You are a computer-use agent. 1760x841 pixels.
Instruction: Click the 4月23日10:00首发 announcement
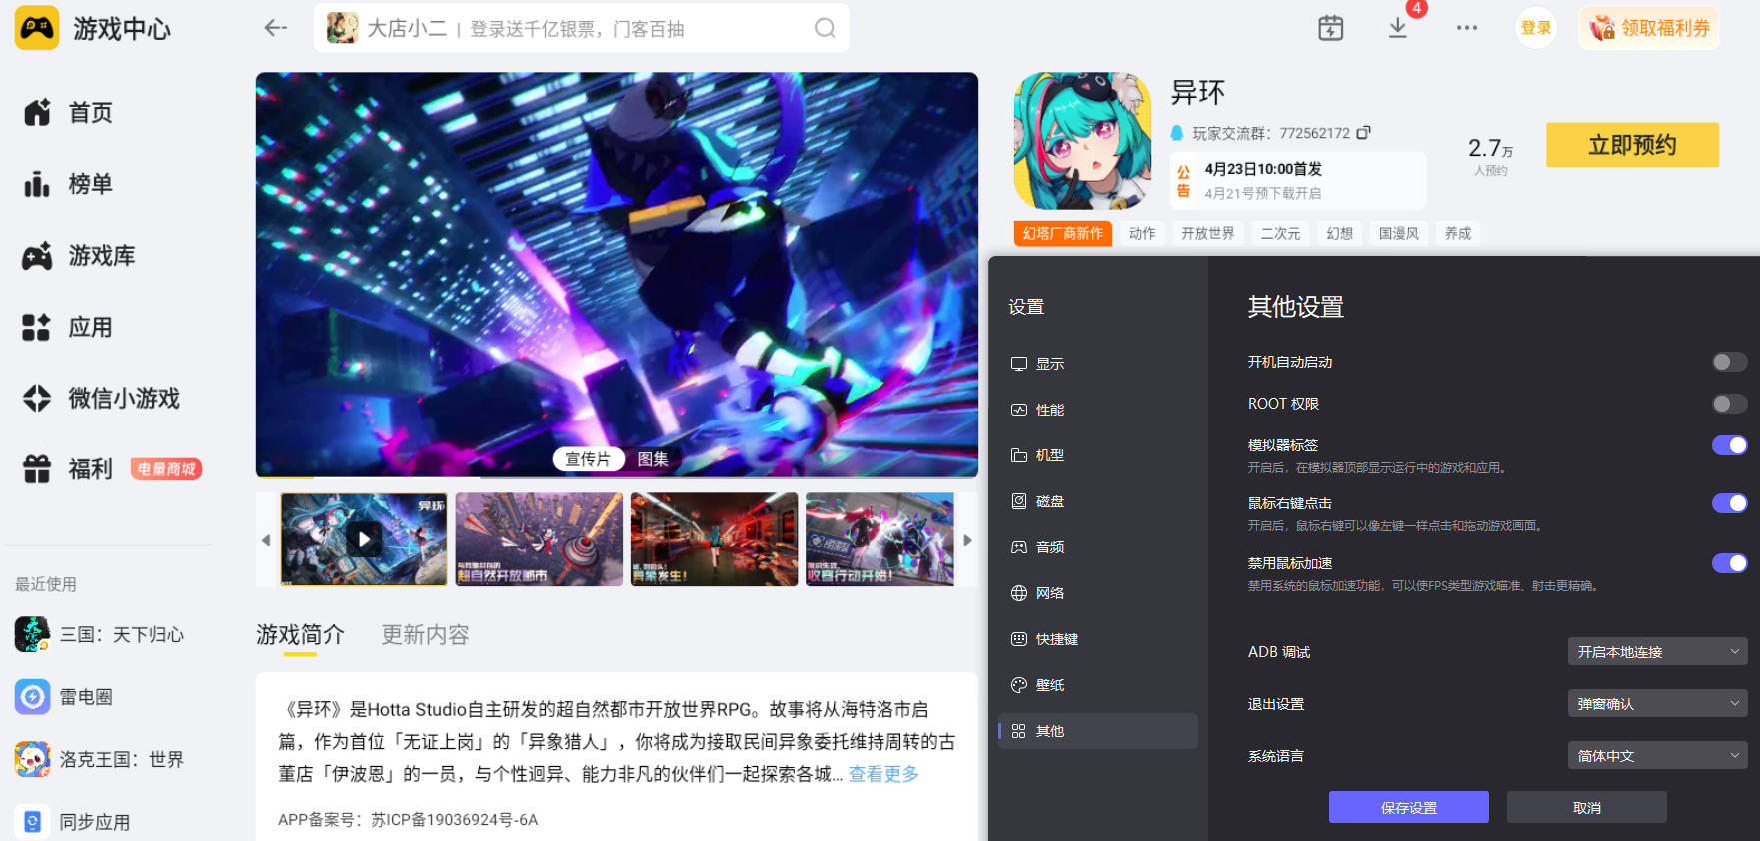(x=1298, y=181)
